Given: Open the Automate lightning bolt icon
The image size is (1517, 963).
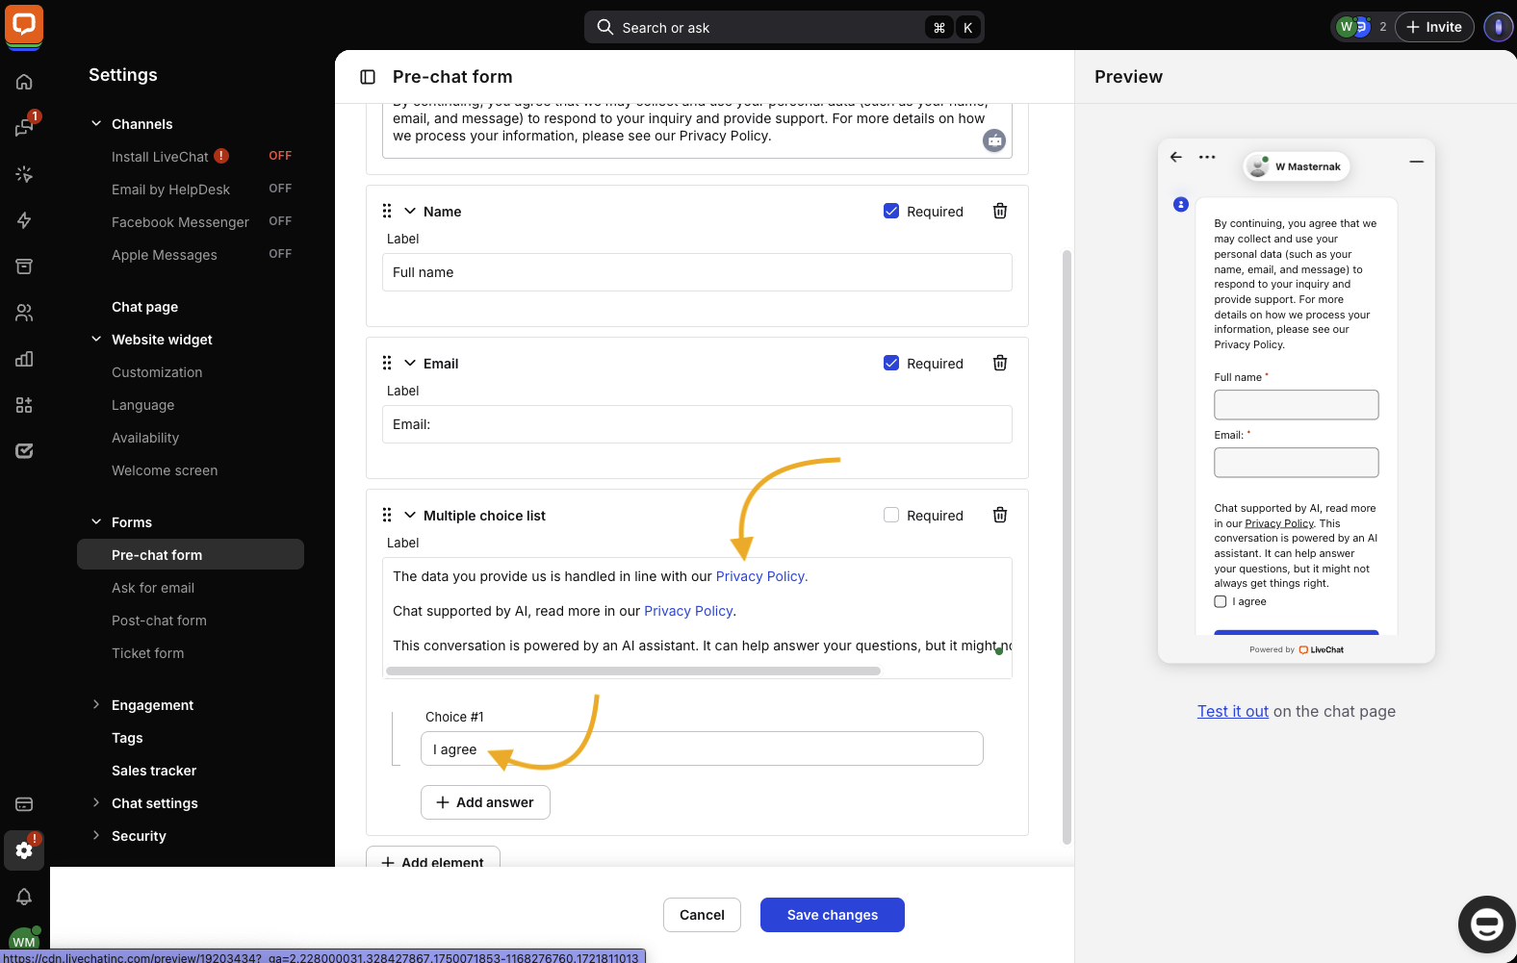Looking at the screenshot, I should coord(24,220).
